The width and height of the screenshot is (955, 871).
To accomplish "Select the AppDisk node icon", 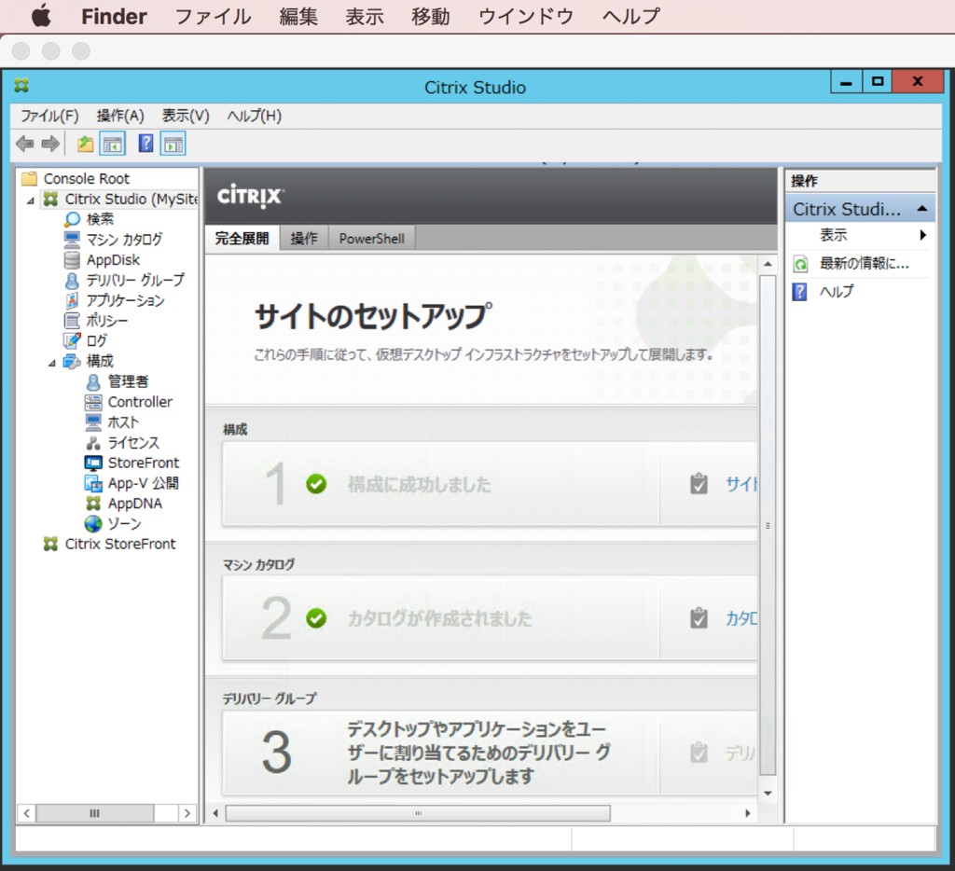I will (72, 260).
